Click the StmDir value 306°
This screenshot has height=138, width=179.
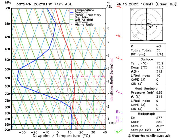click(x=160, y=126)
